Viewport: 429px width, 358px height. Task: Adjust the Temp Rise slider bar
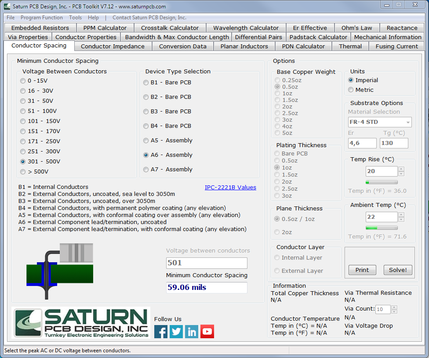click(x=382, y=182)
